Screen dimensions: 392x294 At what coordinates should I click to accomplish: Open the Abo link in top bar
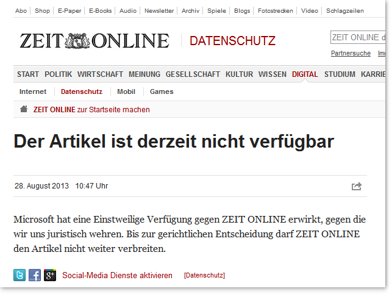coord(21,11)
